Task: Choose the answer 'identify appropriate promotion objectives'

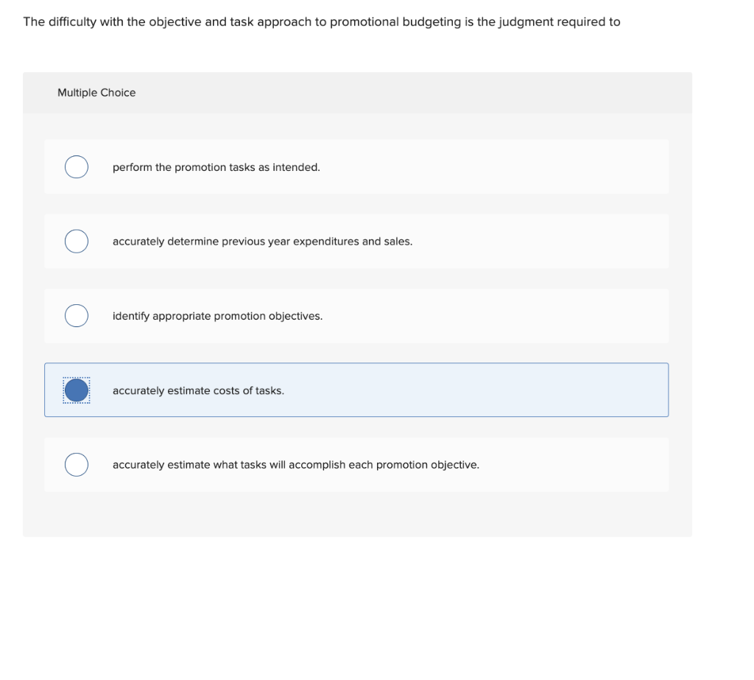Action: point(217,316)
